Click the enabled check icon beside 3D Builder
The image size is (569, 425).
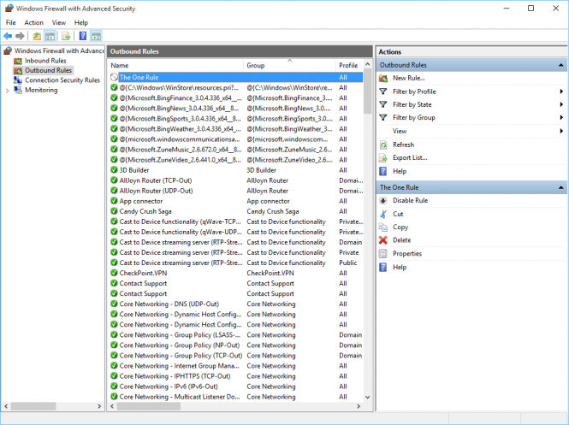point(114,170)
